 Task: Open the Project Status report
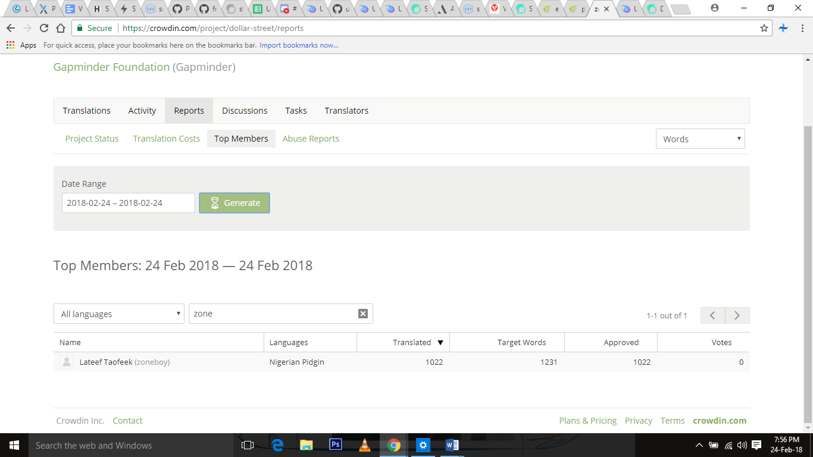(92, 139)
